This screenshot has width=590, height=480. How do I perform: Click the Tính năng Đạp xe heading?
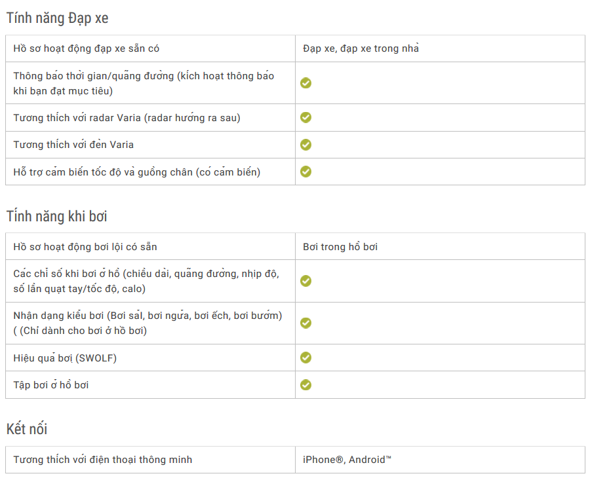pyautogui.click(x=58, y=18)
